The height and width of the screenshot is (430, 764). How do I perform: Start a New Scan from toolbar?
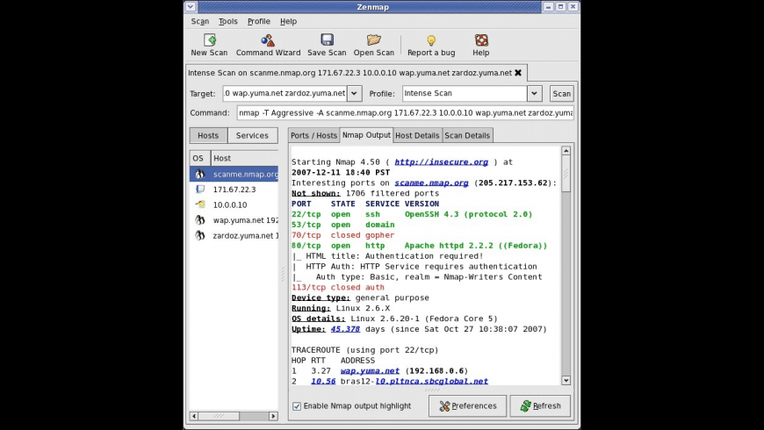tap(209, 45)
